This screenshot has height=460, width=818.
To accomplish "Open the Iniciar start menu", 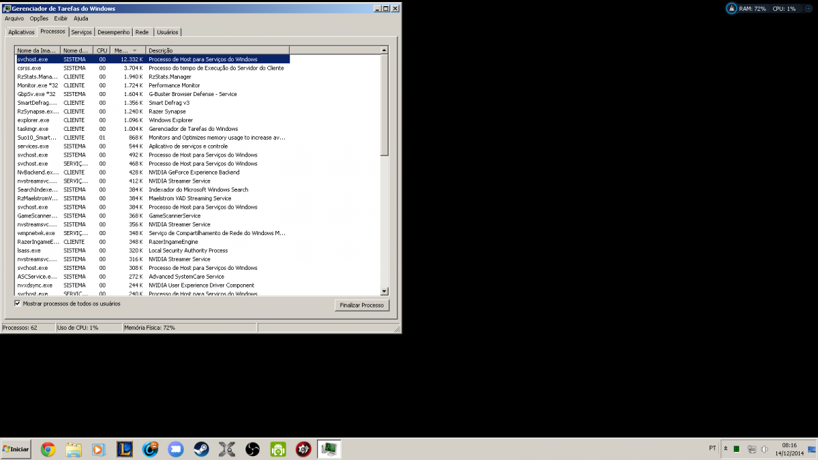I will tap(16, 449).
